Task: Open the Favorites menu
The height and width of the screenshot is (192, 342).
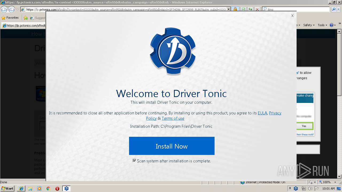Action: tap(10, 18)
